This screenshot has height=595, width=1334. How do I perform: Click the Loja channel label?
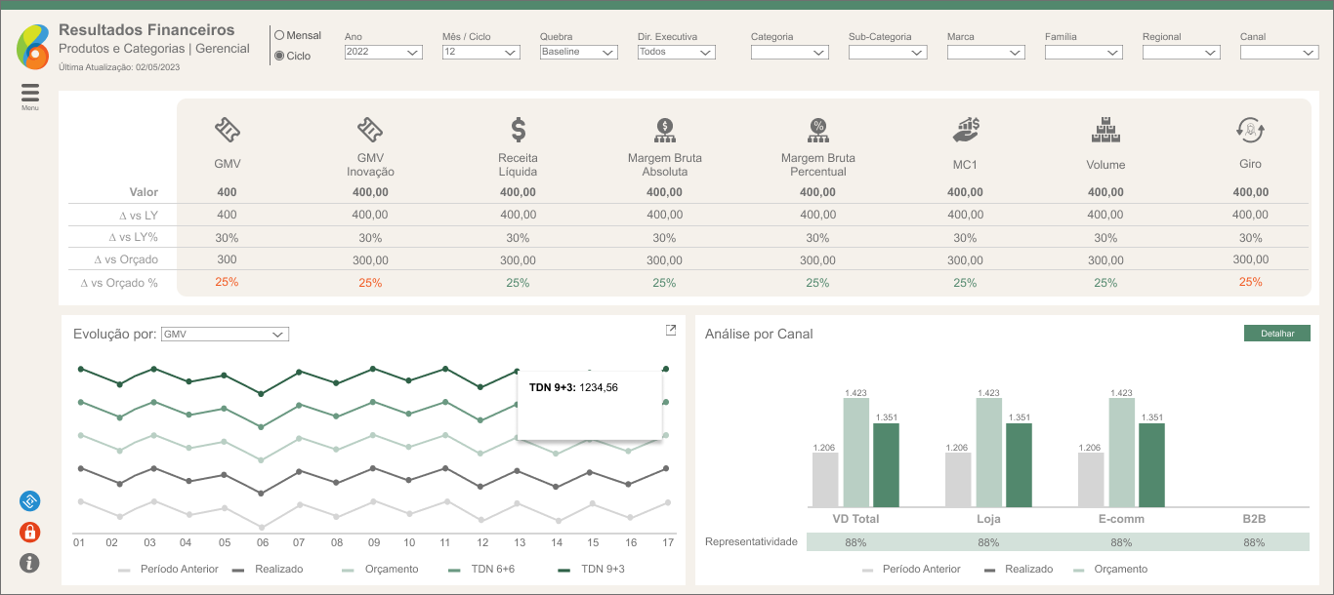(x=988, y=519)
